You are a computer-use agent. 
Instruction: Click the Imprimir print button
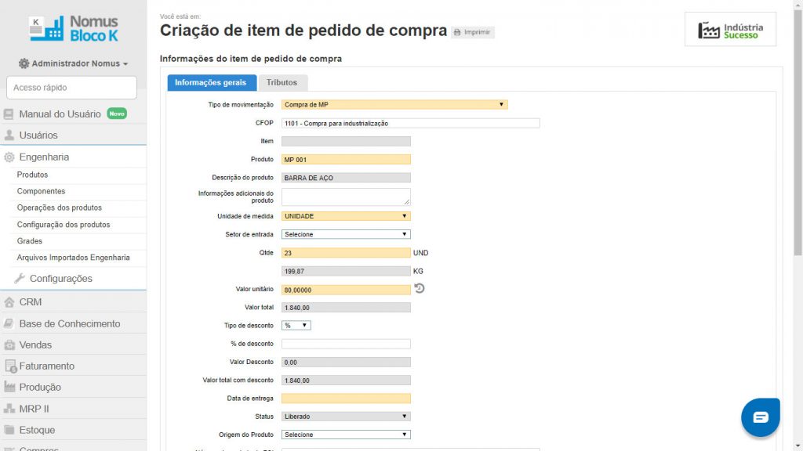473,32
